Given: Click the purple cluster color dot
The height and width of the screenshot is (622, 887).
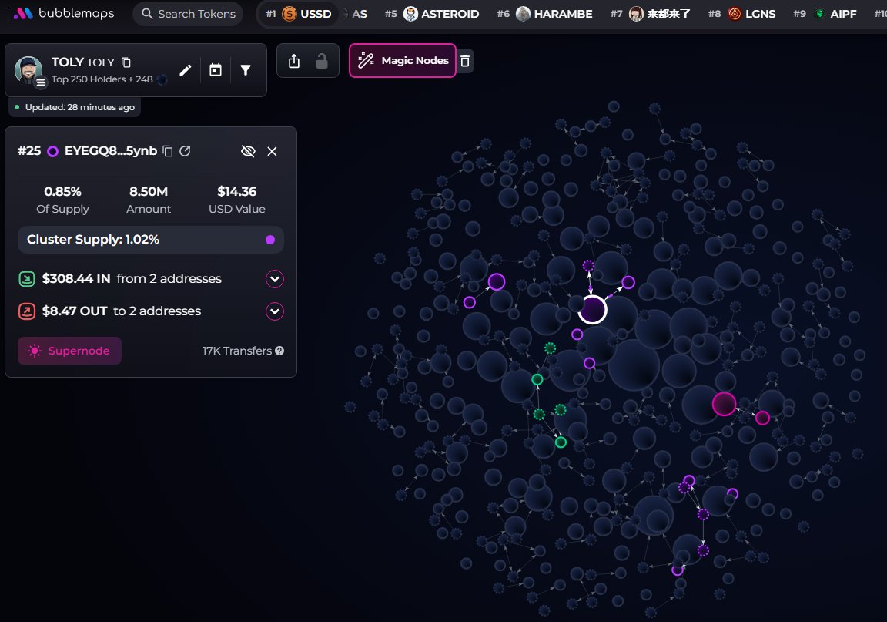Looking at the screenshot, I should (270, 240).
